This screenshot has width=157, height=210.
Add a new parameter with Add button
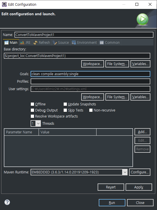[142, 132]
